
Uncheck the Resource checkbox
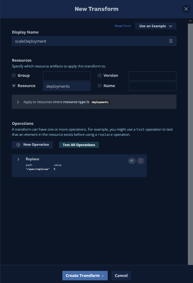pos(14,86)
